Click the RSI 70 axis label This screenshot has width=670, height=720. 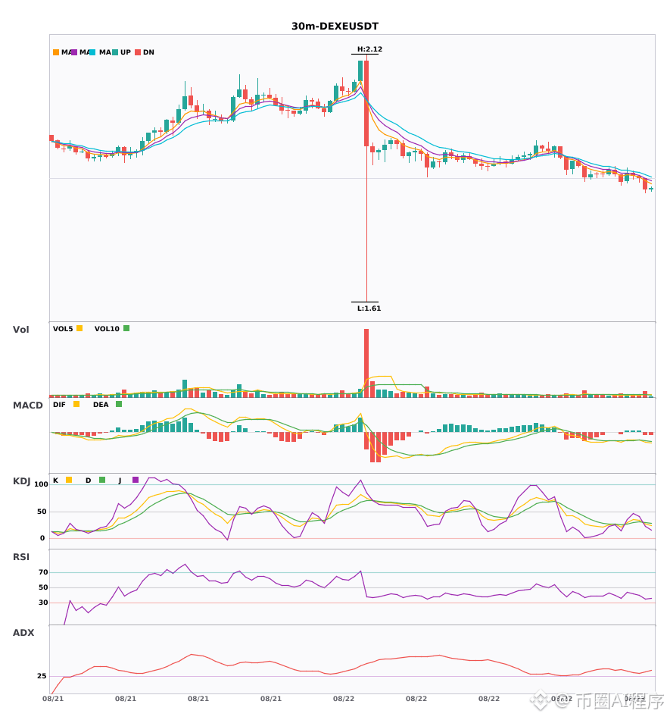click(43, 572)
